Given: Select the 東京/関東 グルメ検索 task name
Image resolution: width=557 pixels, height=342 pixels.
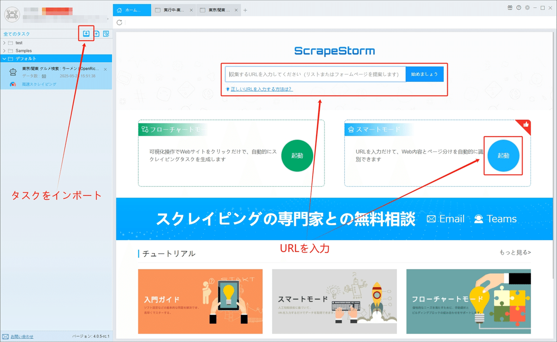Looking at the screenshot, I should pos(61,69).
